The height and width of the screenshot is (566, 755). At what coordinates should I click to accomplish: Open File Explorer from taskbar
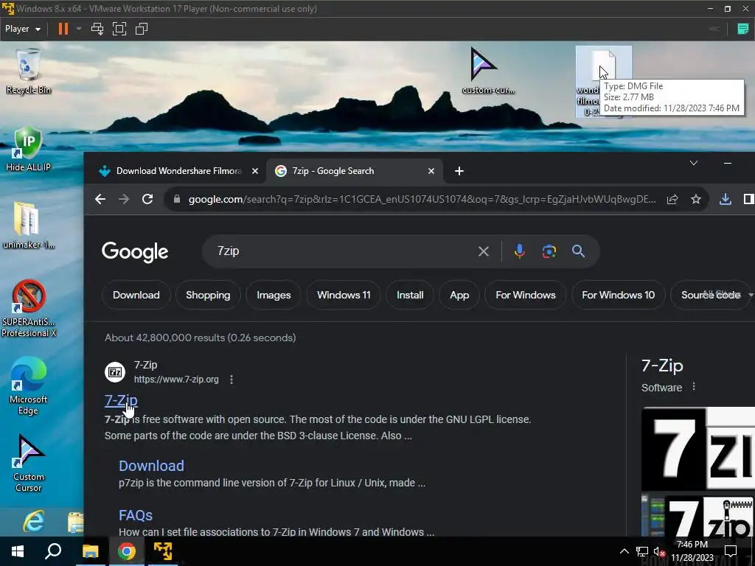pos(90,551)
